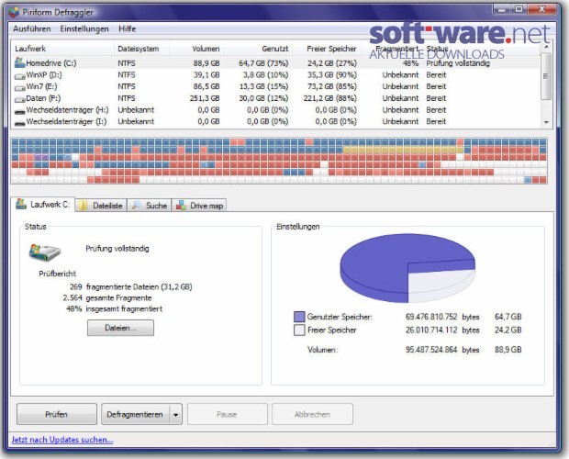This screenshot has width=569, height=459.
Task: Click the '69.476.810.752' bytes value
Action: point(431,317)
